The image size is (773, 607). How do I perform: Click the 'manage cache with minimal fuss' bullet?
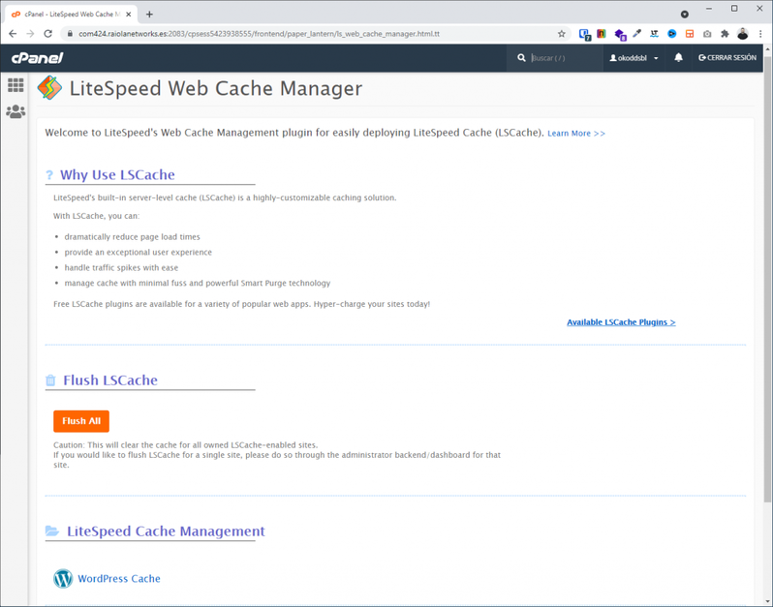tap(198, 284)
